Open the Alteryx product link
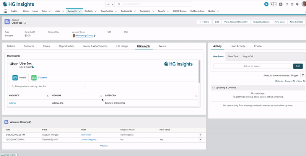 coord(13,103)
